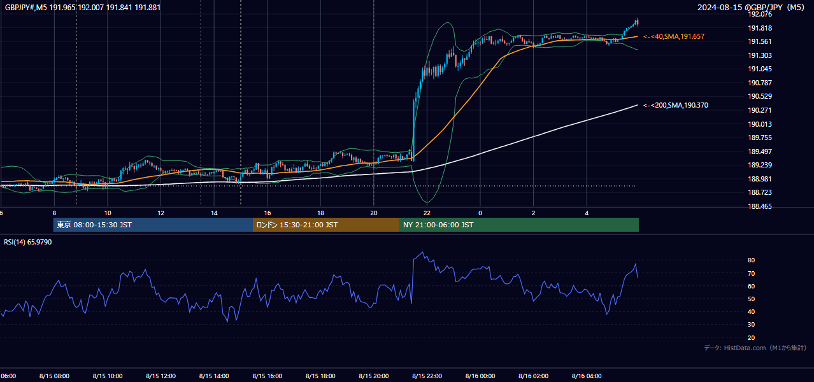Image resolution: width=814 pixels, height=382 pixels.
Task: Click the white 200 SMA 190.370 label
Action: point(676,105)
